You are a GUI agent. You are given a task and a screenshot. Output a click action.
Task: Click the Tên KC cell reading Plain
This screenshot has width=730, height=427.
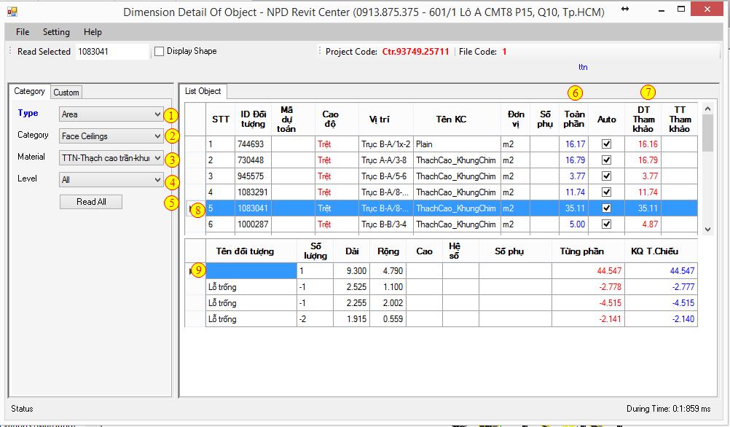pos(456,144)
